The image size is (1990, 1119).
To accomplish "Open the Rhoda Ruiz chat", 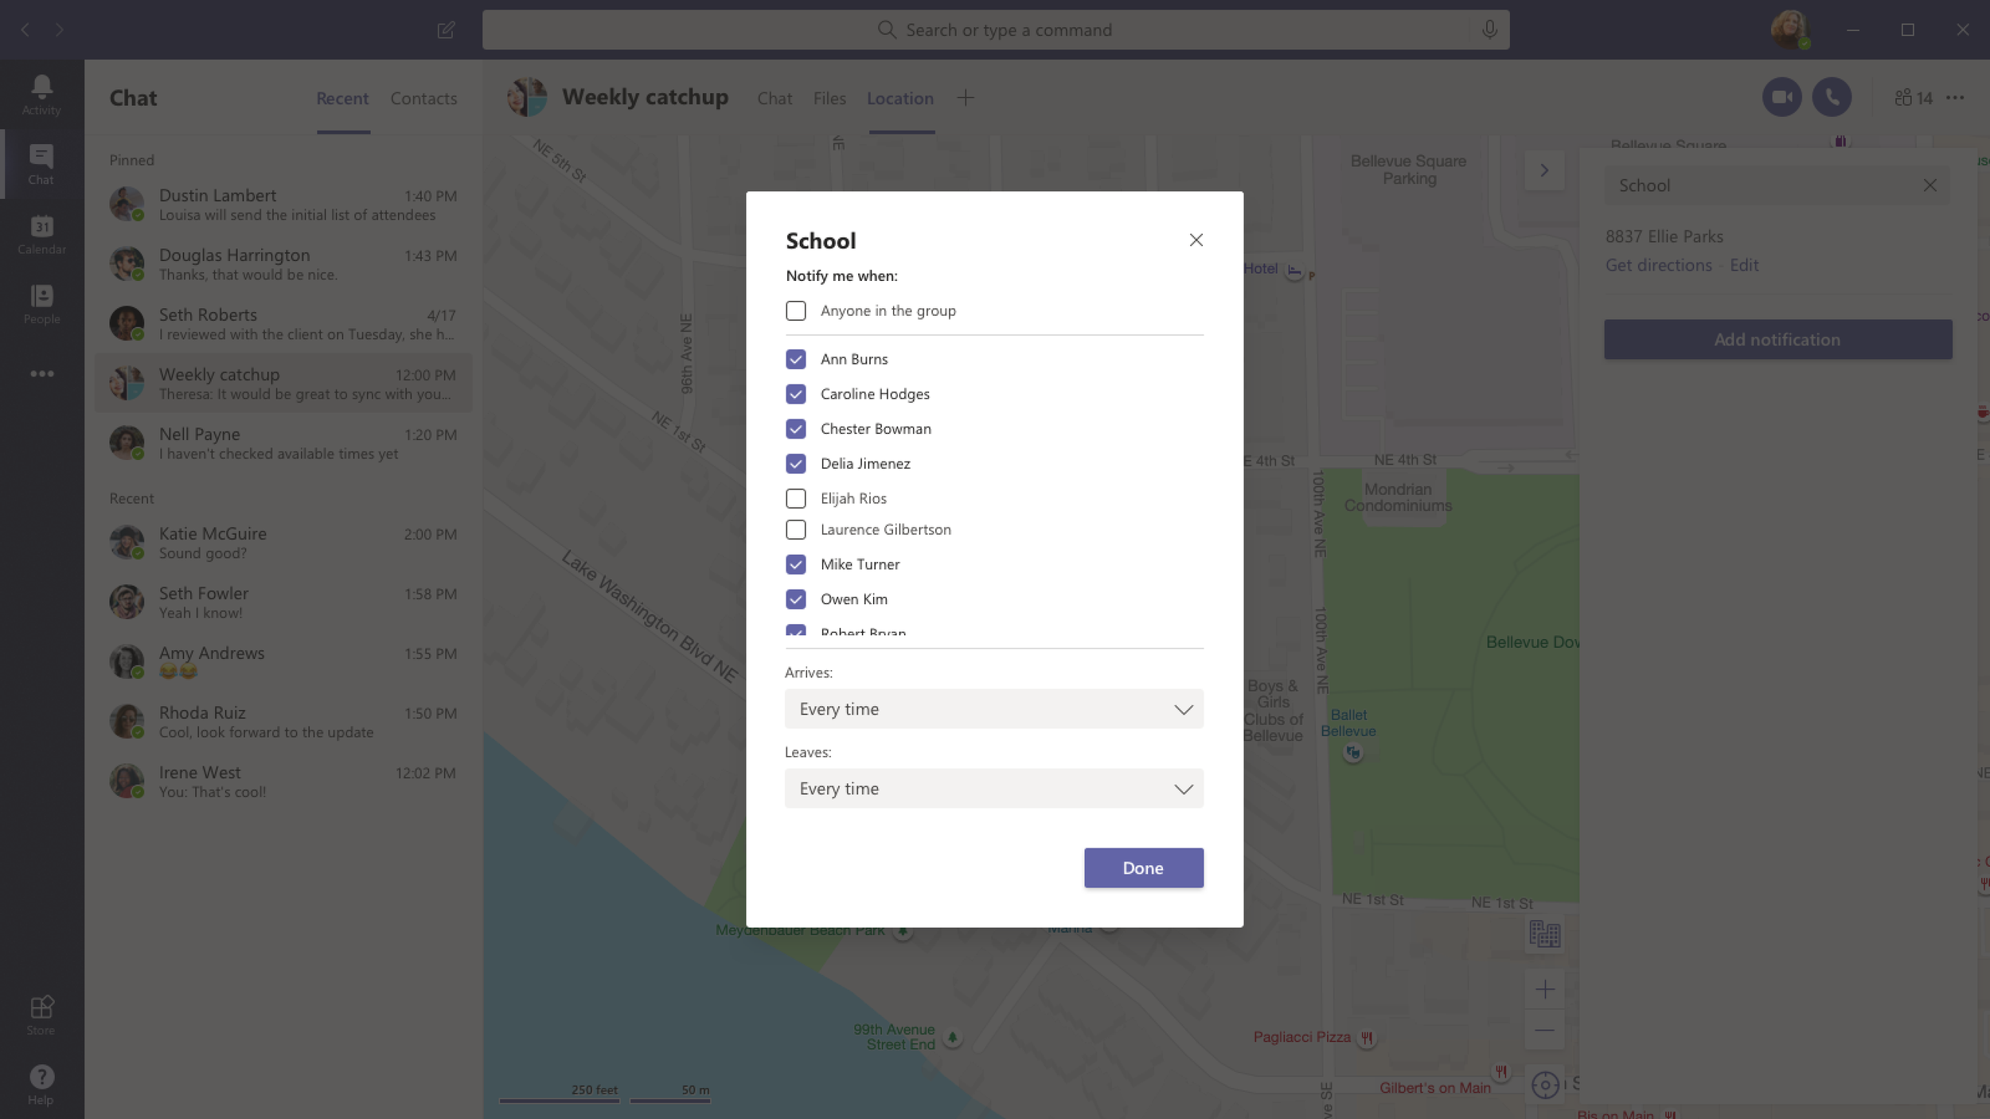I will [x=283, y=721].
